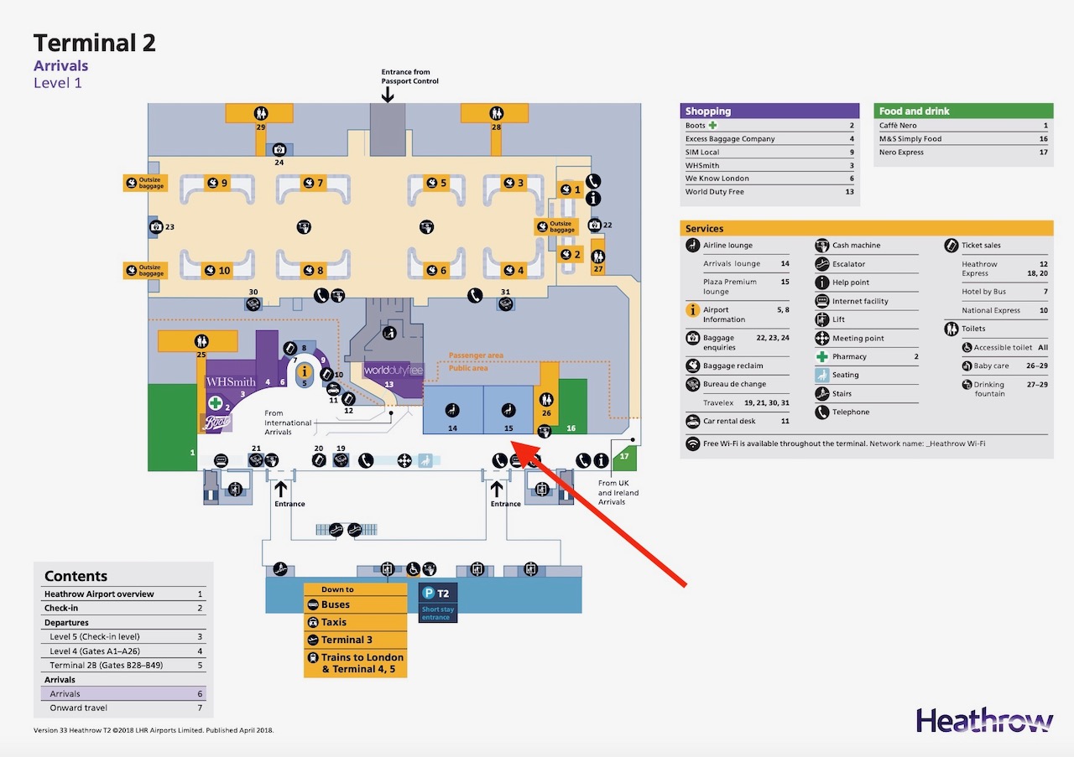The image size is (1074, 757).
Task: Select highlighted Arrivals entry in Contents
Action: (65, 694)
